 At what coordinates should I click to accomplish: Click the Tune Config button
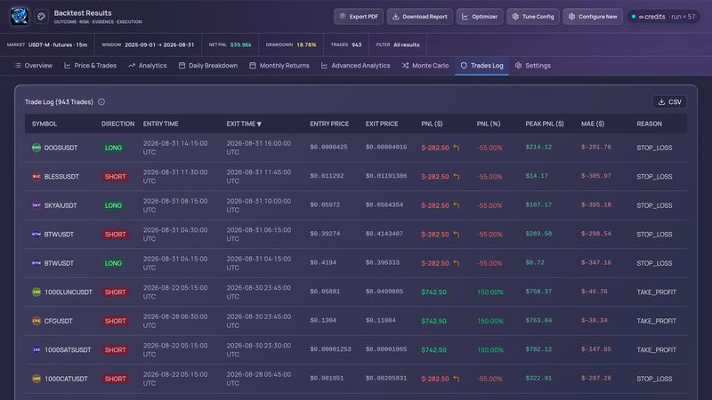point(532,16)
